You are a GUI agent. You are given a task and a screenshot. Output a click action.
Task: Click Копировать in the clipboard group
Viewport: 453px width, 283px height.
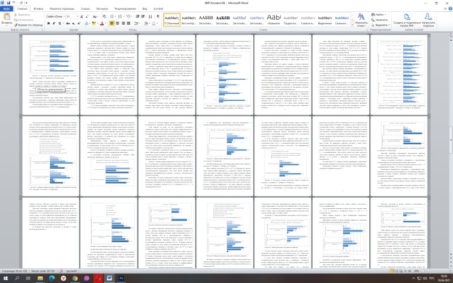pyautogui.click(x=23, y=20)
